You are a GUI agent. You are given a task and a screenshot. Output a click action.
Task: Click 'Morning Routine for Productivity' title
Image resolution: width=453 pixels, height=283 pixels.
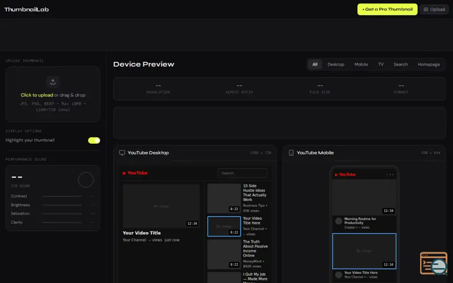[360, 221]
